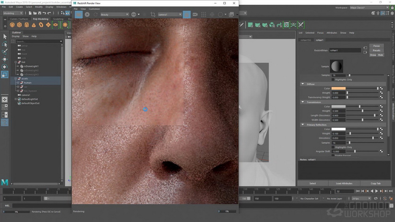Click the Hide button in Attribute Editor
Screen dimensions: 395x222
[380, 55]
